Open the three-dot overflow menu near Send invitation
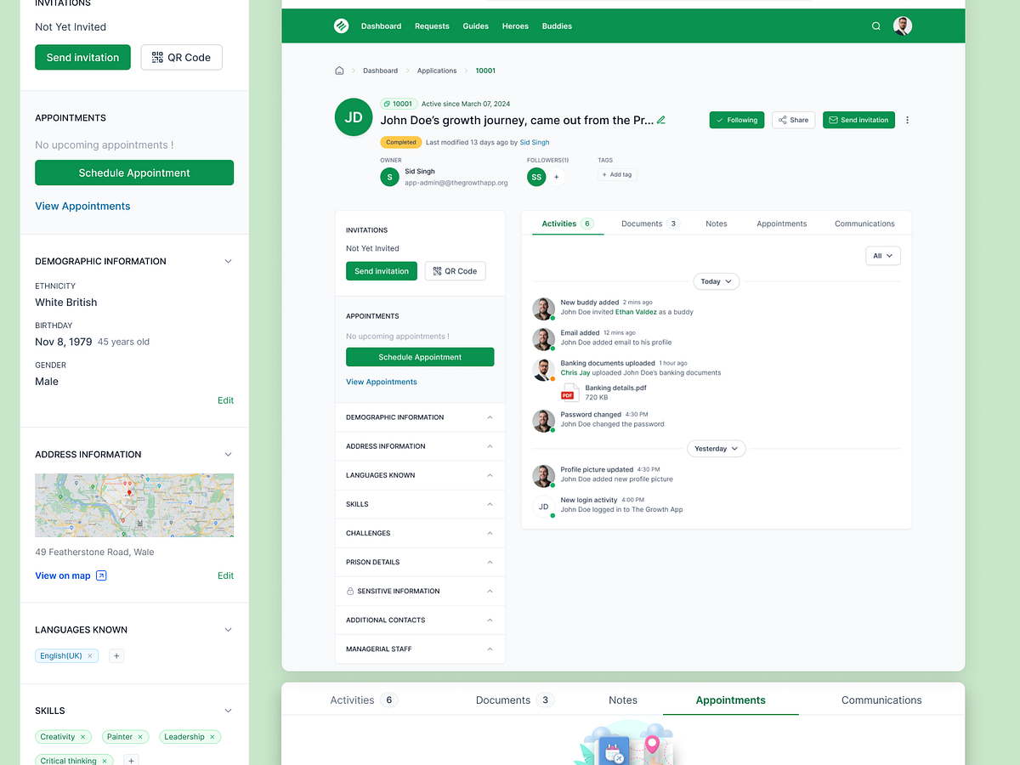1020x765 pixels. 907,120
